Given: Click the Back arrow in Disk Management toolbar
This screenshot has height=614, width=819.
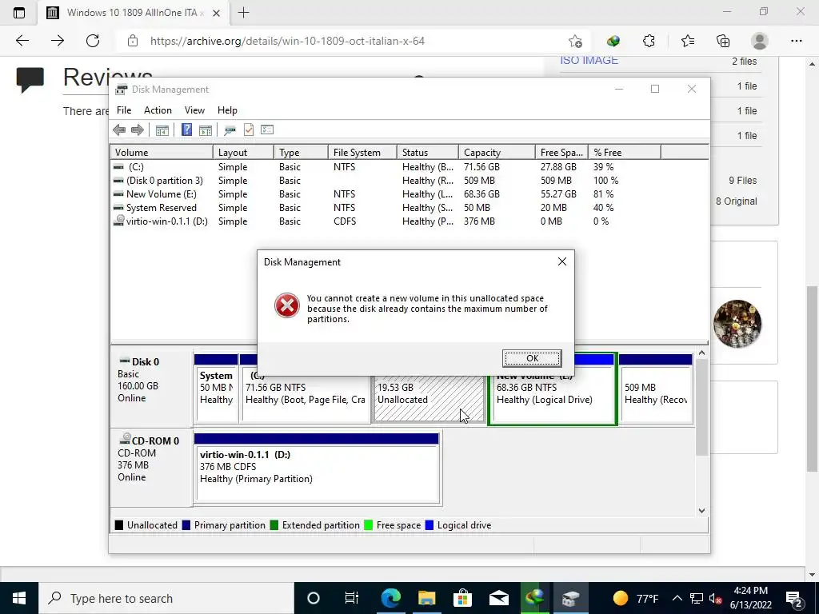Looking at the screenshot, I should point(119,130).
